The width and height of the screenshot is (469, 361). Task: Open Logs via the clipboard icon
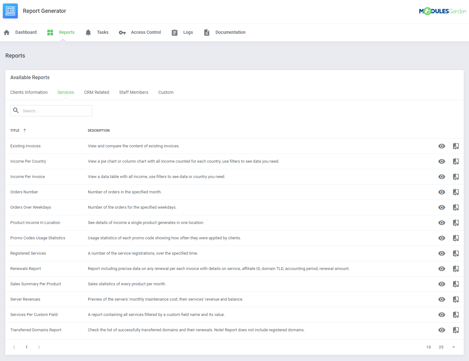click(175, 32)
